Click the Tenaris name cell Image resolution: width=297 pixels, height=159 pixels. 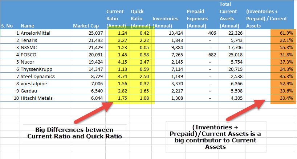(x=46, y=40)
